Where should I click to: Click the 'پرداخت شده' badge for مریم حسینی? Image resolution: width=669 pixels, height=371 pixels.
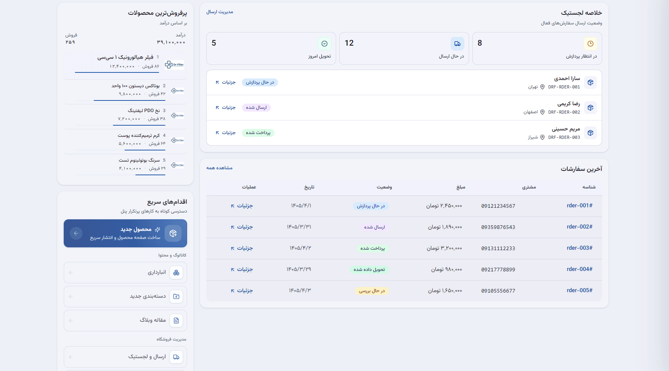[258, 133]
